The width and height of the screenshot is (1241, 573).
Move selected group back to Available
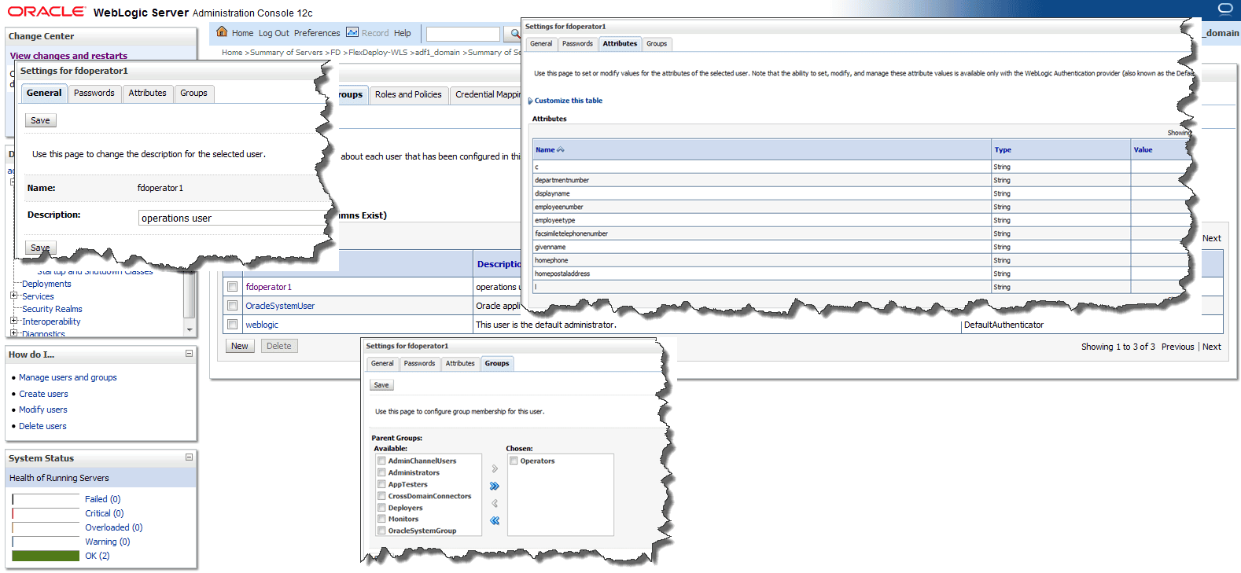click(x=495, y=504)
